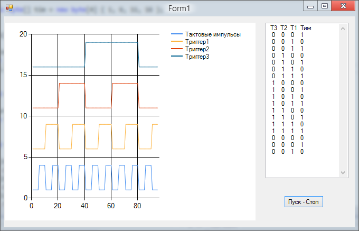Click the Form1 title text

pos(179,8)
